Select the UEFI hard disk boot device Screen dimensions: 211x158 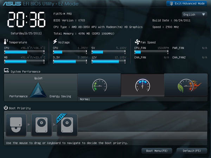point(67,125)
